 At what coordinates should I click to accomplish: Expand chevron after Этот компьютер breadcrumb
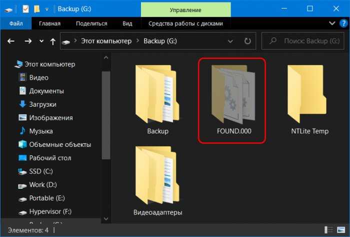click(138, 41)
